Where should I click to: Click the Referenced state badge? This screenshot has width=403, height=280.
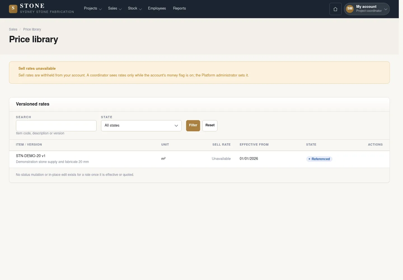(x=319, y=159)
